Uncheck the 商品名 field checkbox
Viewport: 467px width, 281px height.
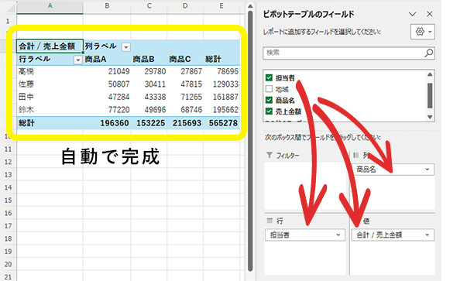coord(269,100)
